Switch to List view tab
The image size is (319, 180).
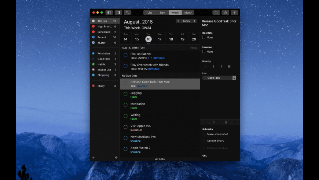pos(150,12)
